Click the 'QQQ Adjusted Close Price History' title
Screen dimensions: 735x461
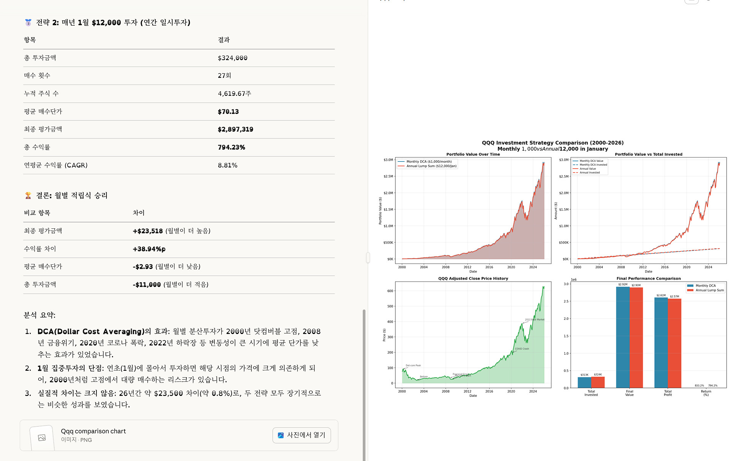tap(473, 279)
